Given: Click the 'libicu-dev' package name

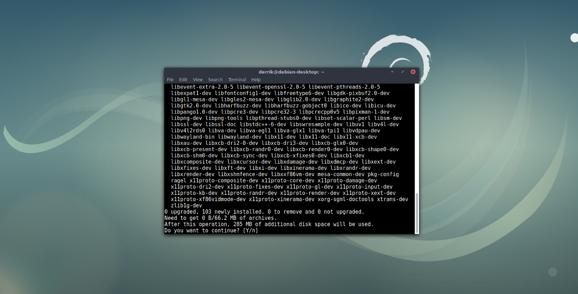Looking at the screenshot, I should (x=380, y=105).
